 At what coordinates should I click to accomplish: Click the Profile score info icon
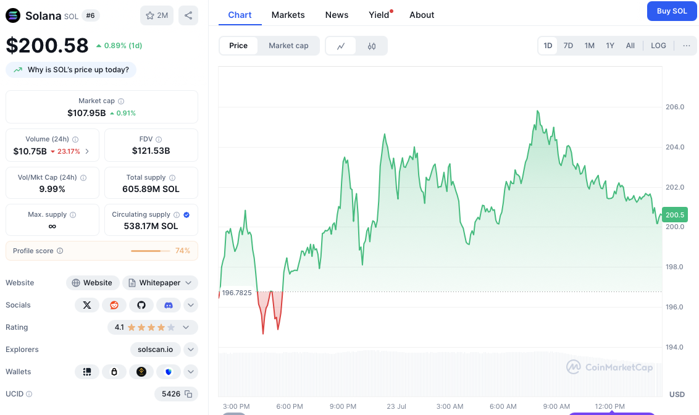coord(60,251)
